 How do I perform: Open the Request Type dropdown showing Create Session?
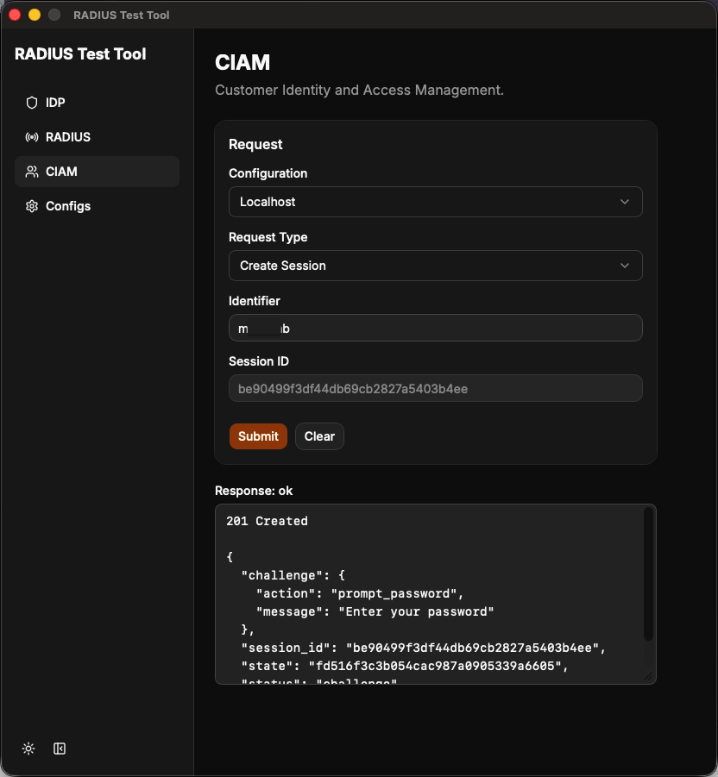pyautogui.click(x=435, y=266)
